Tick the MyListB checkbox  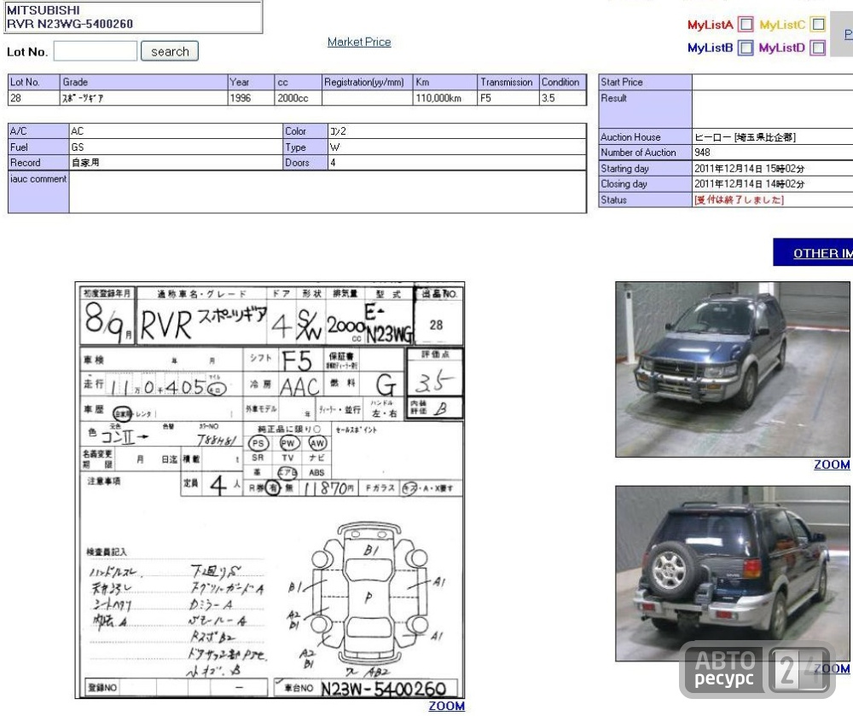click(746, 48)
